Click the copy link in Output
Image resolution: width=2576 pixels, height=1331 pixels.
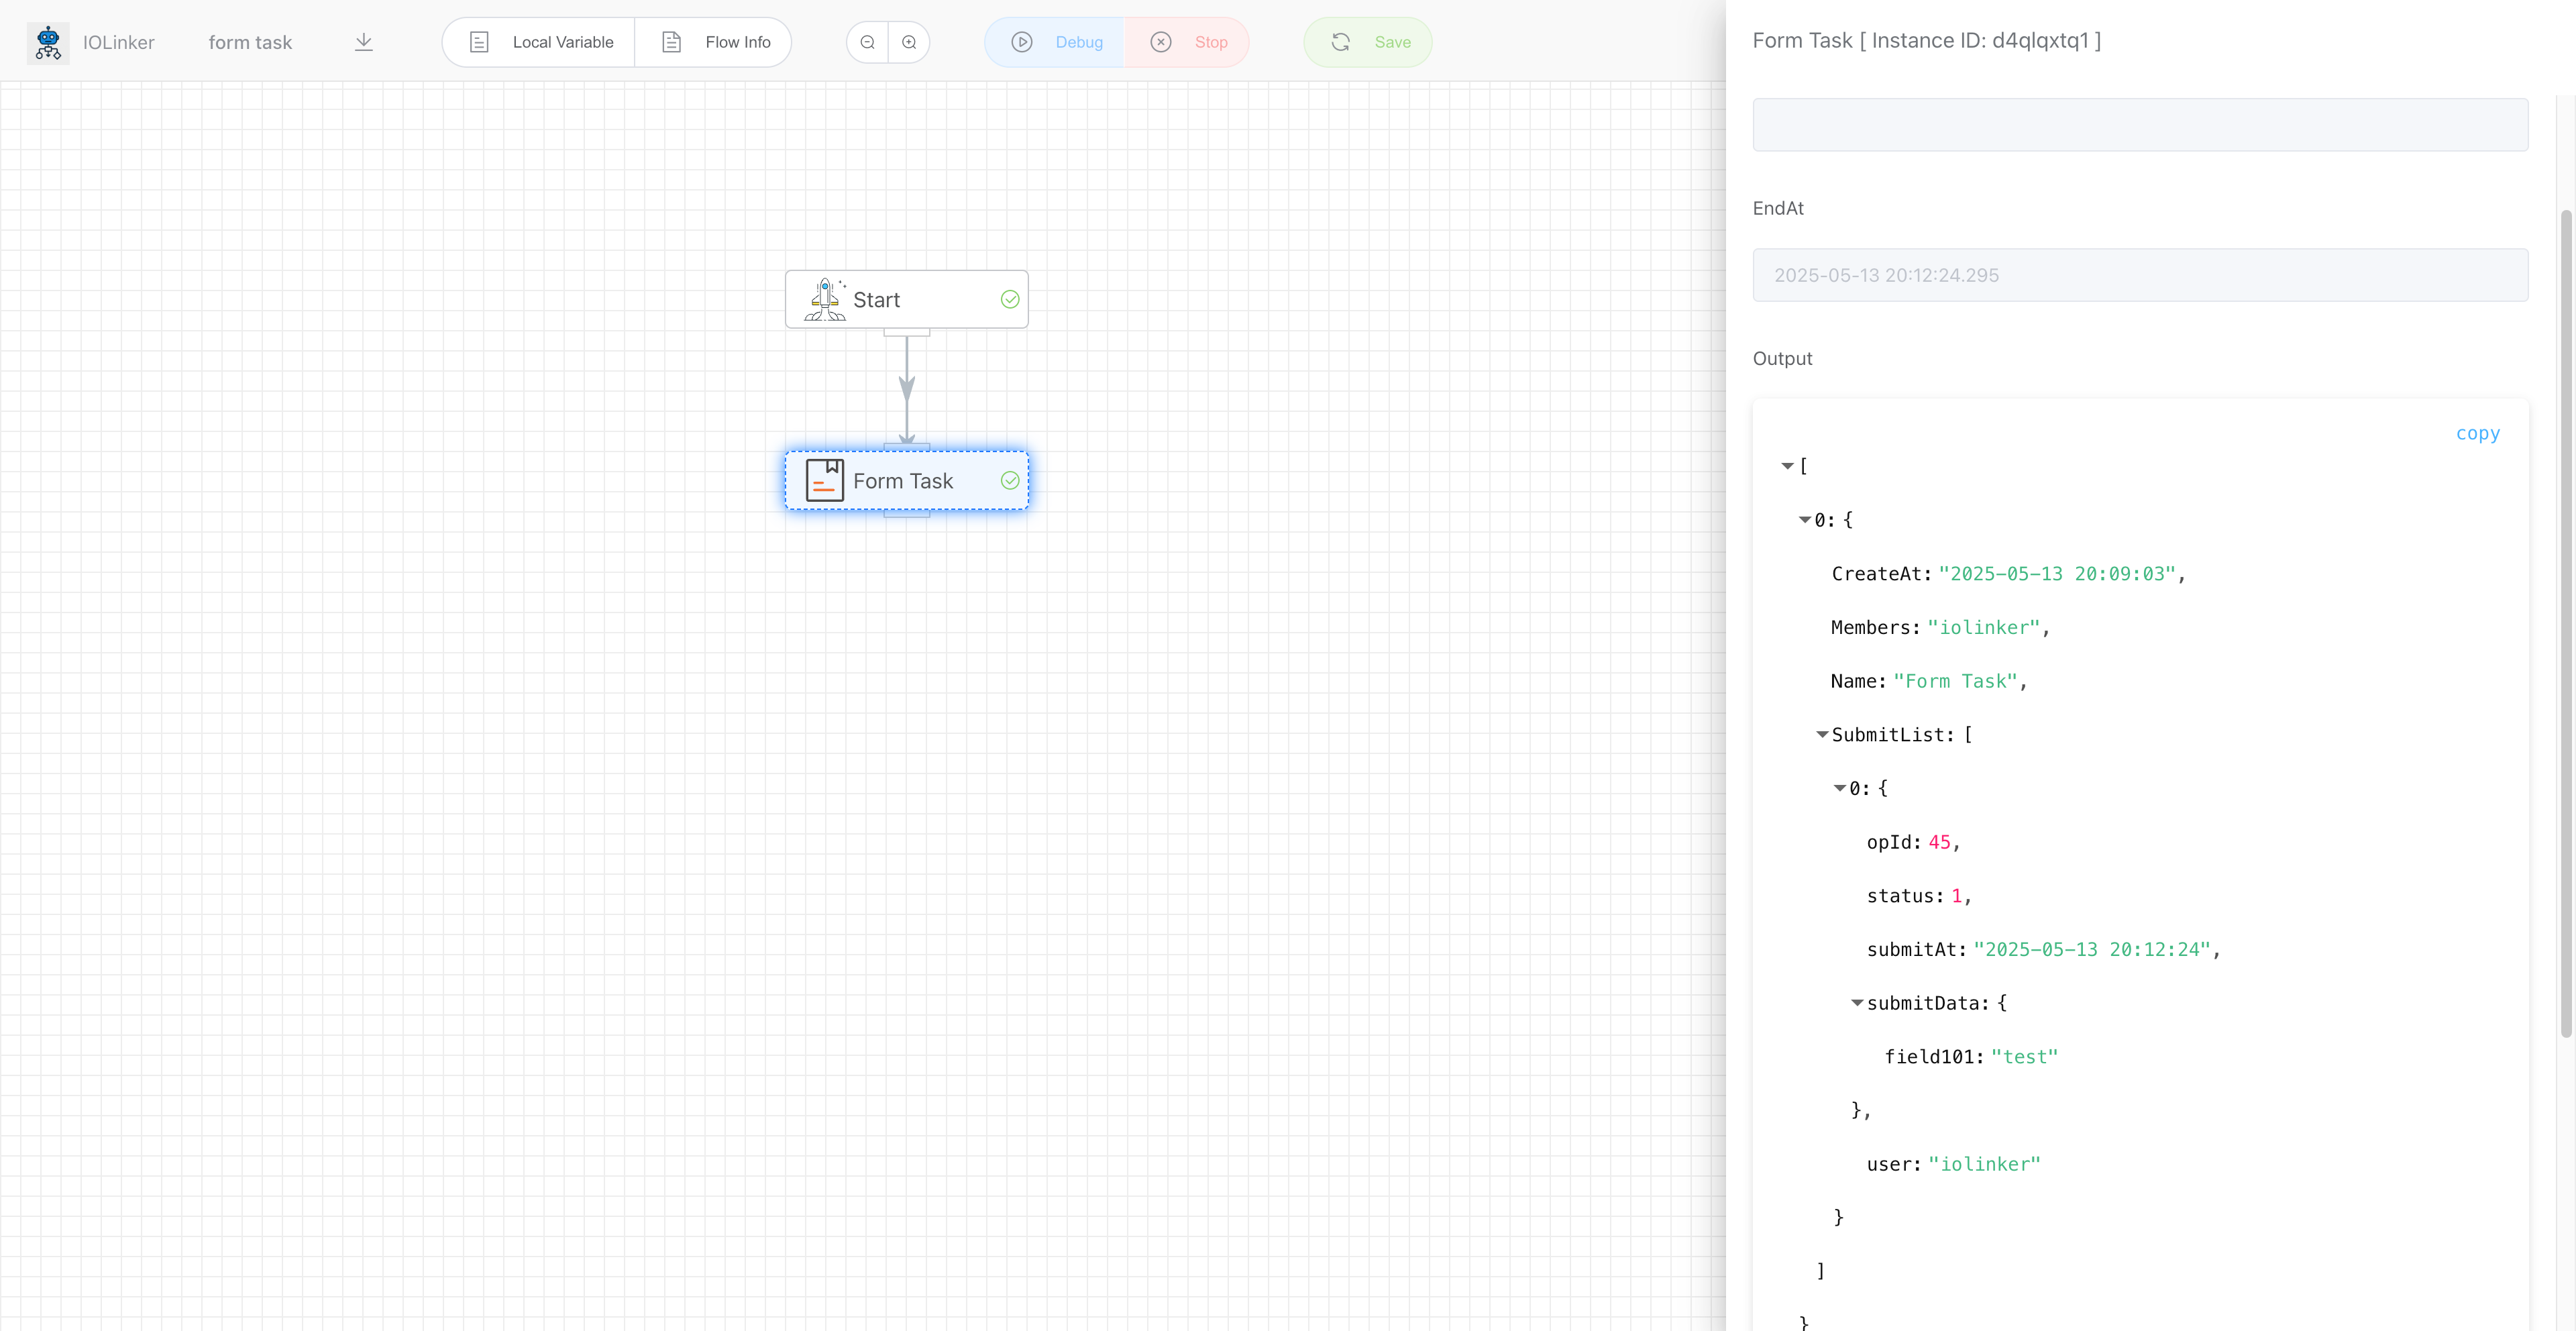2477,433
